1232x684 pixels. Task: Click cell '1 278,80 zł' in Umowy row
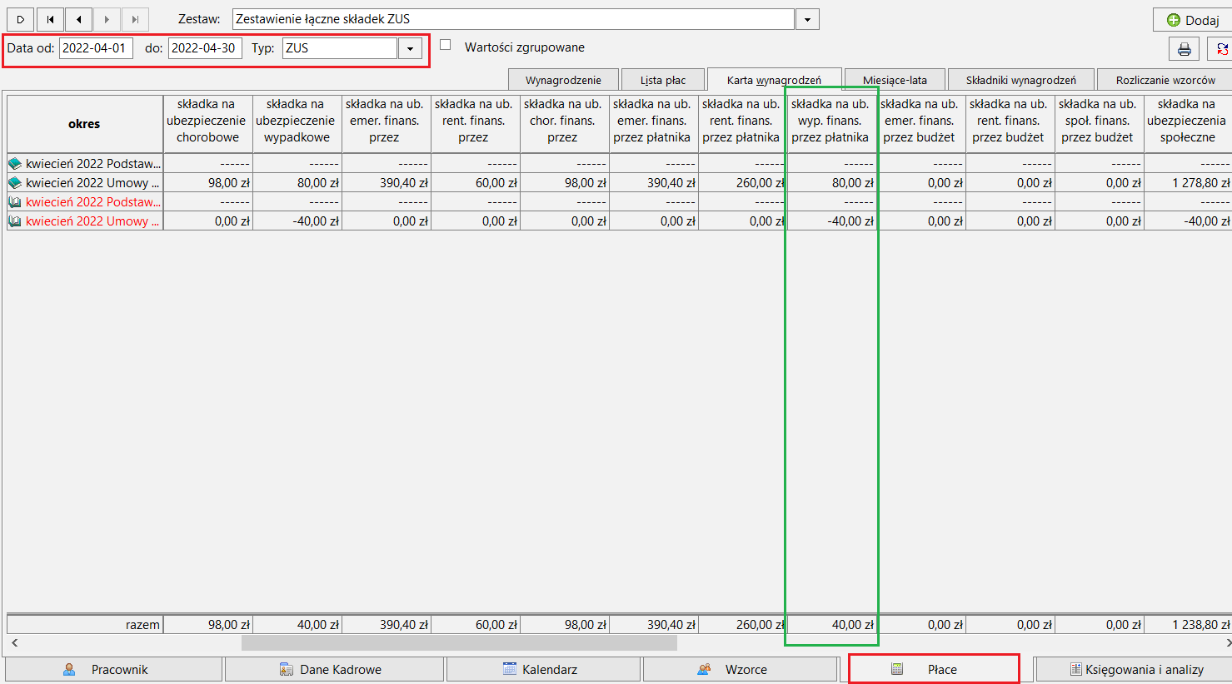1188,183
